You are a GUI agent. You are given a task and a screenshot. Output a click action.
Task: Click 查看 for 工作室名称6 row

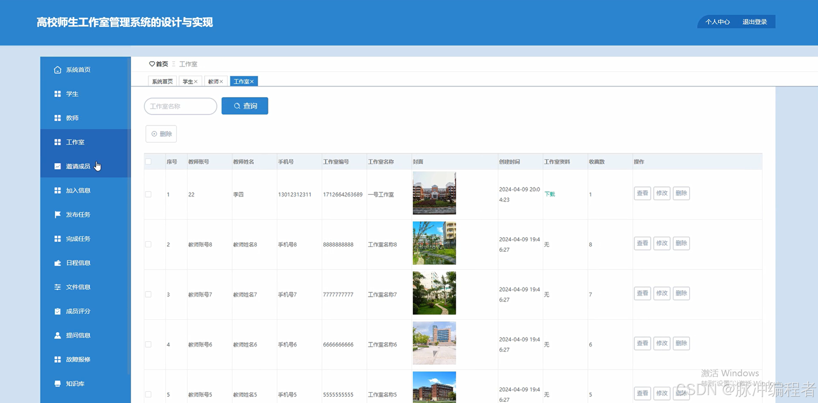pos(643,343)
